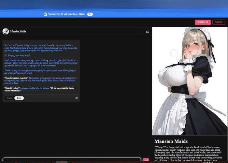This screenshot has height=163, width=228.
Task: Click the character portrait image
Action: pyautogui.click(x=190, y=81)
